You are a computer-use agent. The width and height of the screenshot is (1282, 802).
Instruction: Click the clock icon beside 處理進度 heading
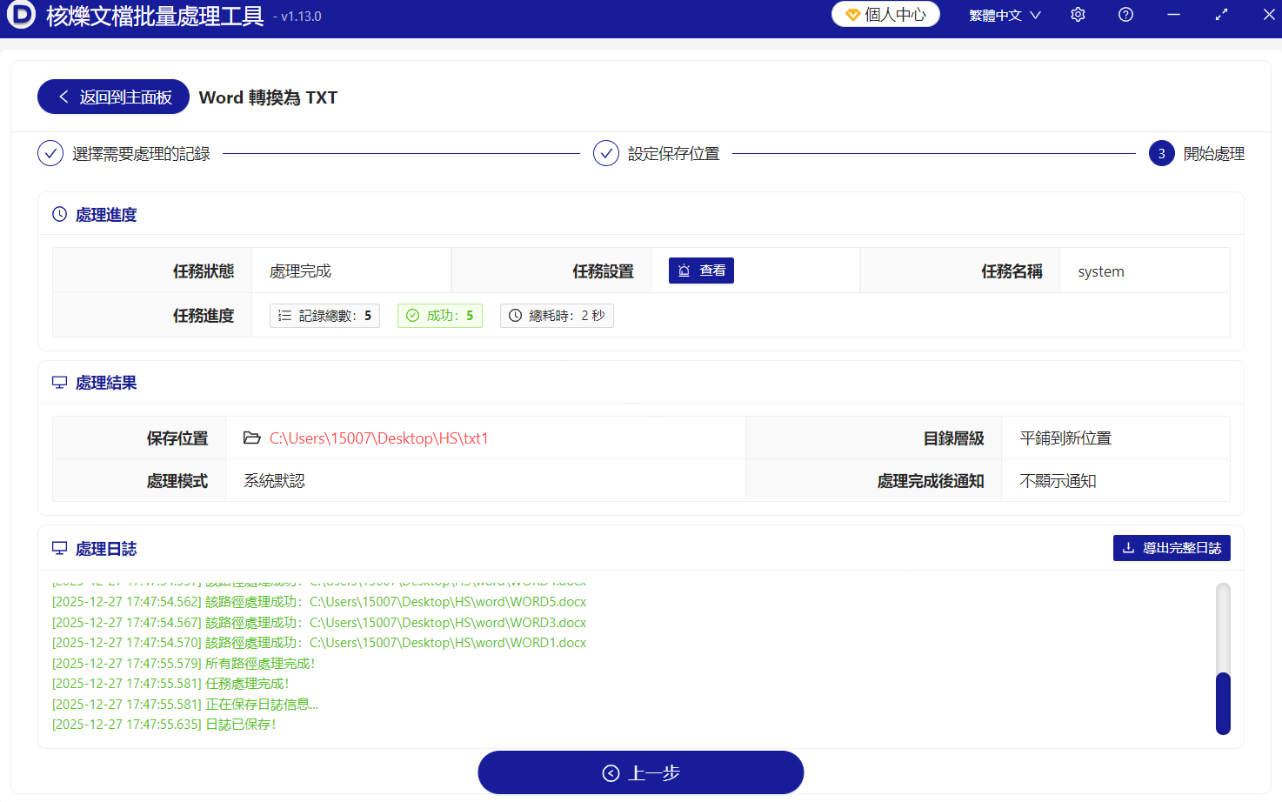57,214
